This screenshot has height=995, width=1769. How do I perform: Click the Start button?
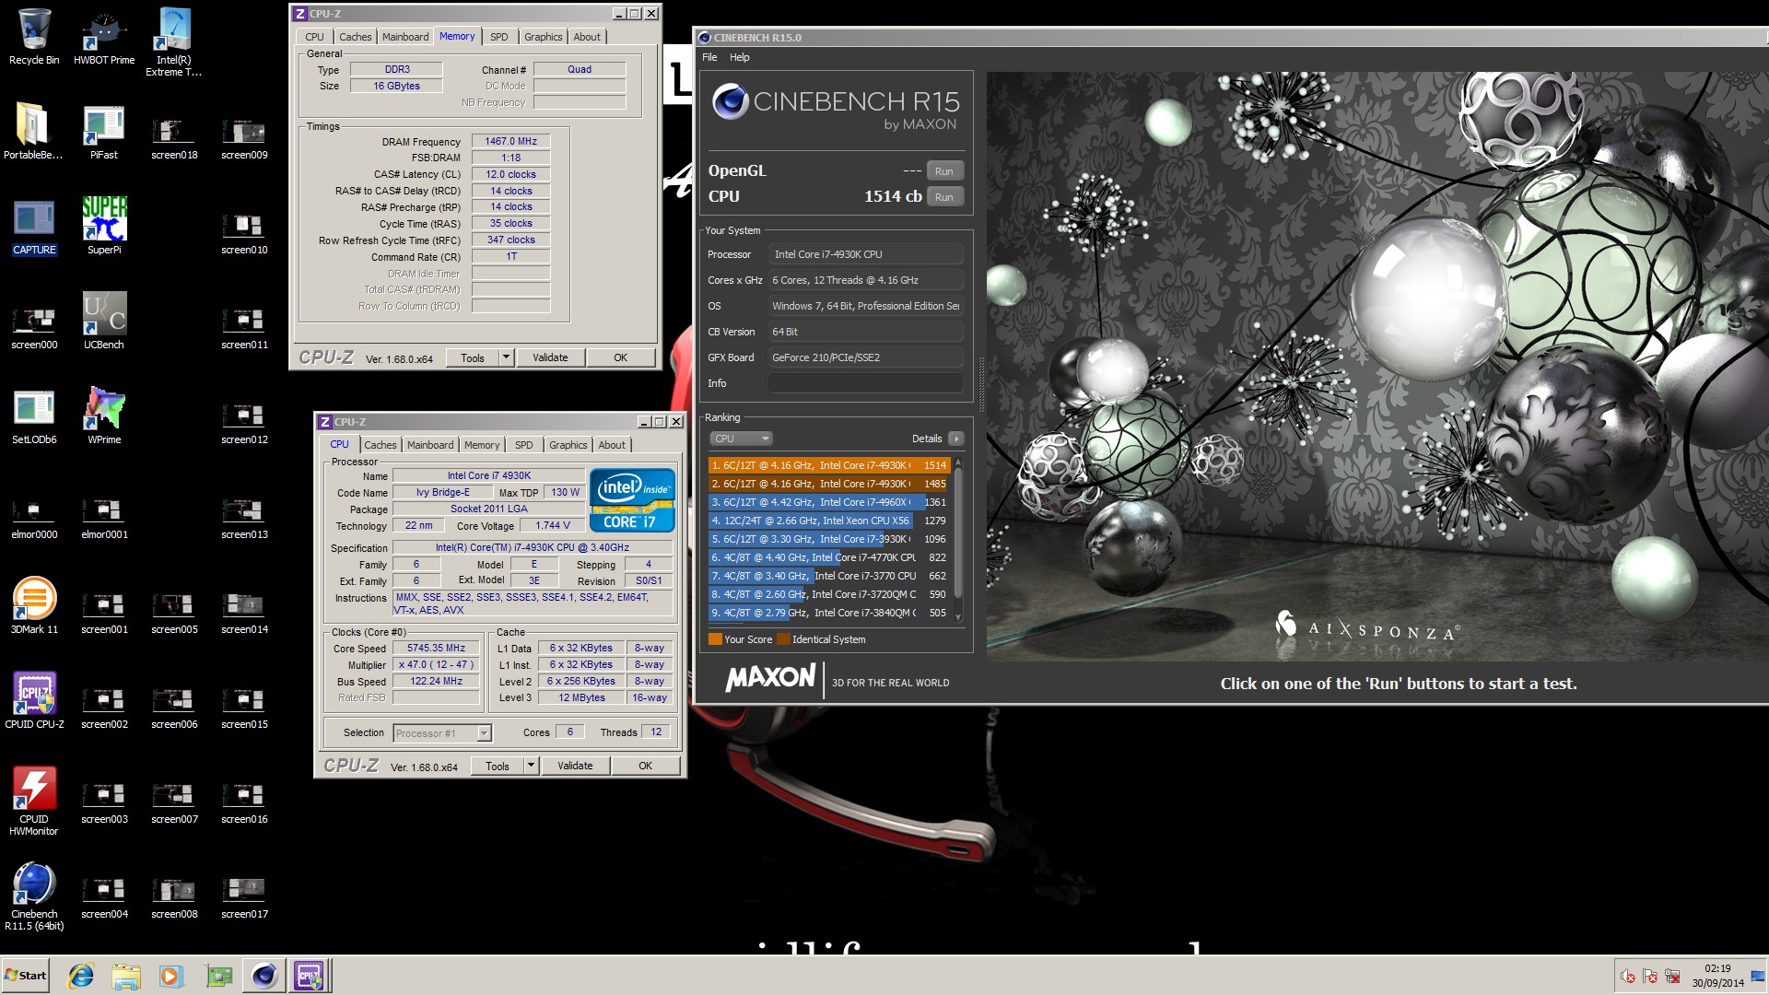tap(26, 976)
